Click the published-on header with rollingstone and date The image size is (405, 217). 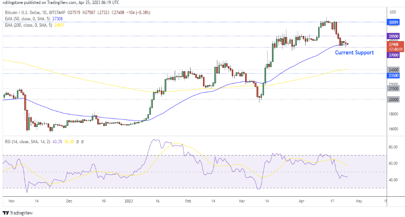click(x=61, y=2)
